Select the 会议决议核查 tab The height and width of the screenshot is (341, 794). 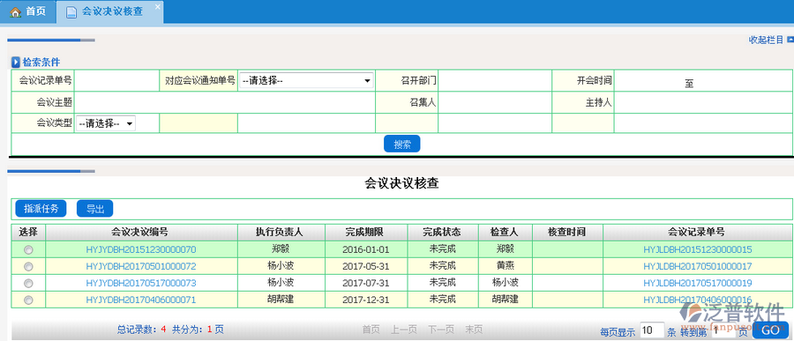point(110,12)
